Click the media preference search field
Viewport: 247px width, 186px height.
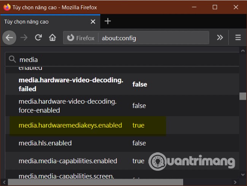click(122, 60)
